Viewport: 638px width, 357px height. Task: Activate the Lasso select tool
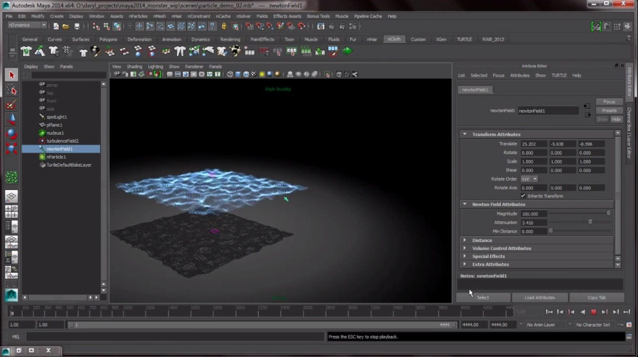click(12, 90)
